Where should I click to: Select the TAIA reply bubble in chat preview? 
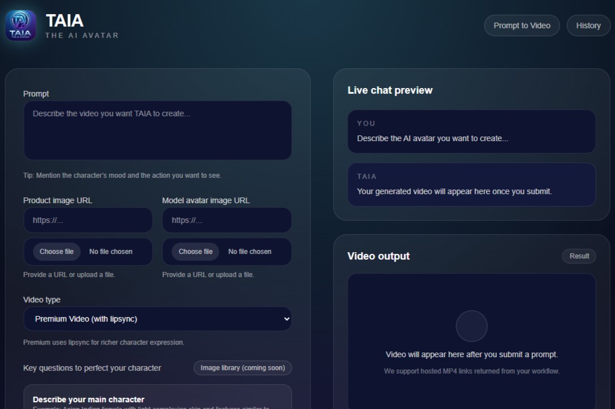coord(471,184)
